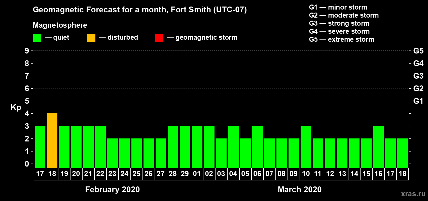Click the G4 label on right axis

pyautogui.click(x=418, y=63)
